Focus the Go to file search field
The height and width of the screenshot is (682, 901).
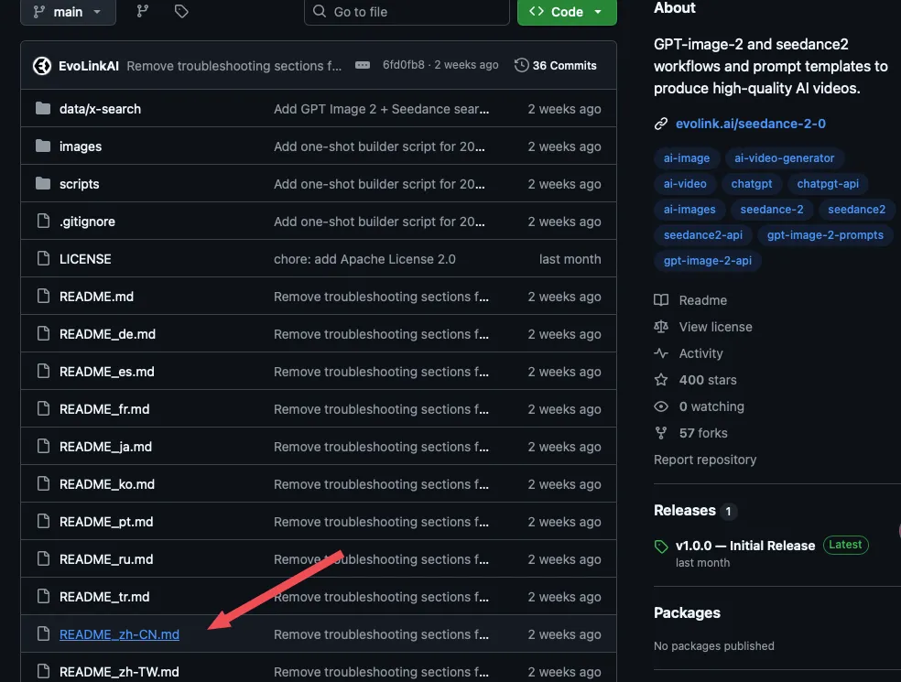407,12
